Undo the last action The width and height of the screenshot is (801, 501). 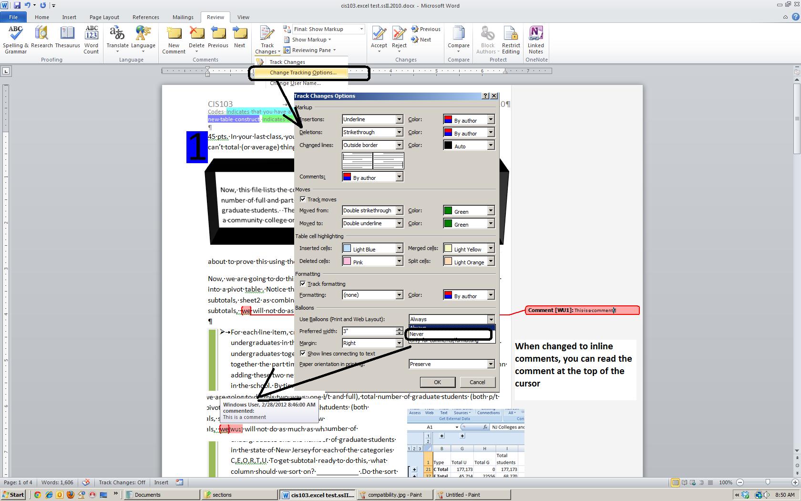[x=28, y=5]
